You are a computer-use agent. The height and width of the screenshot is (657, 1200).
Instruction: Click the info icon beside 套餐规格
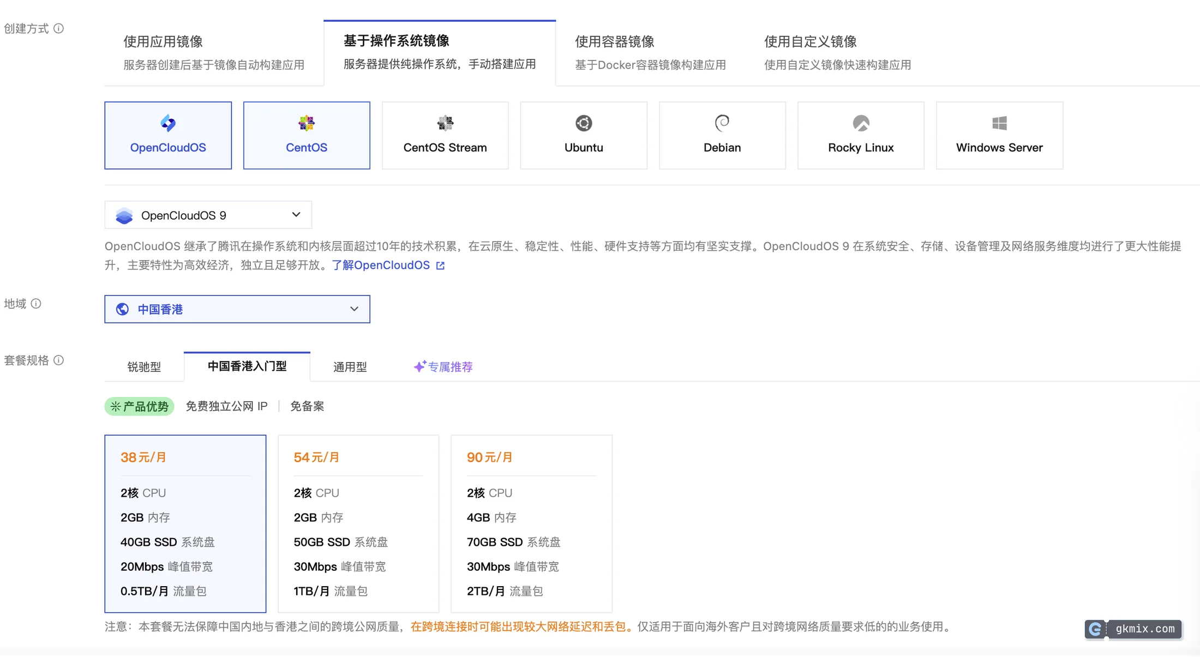[58, 360]
